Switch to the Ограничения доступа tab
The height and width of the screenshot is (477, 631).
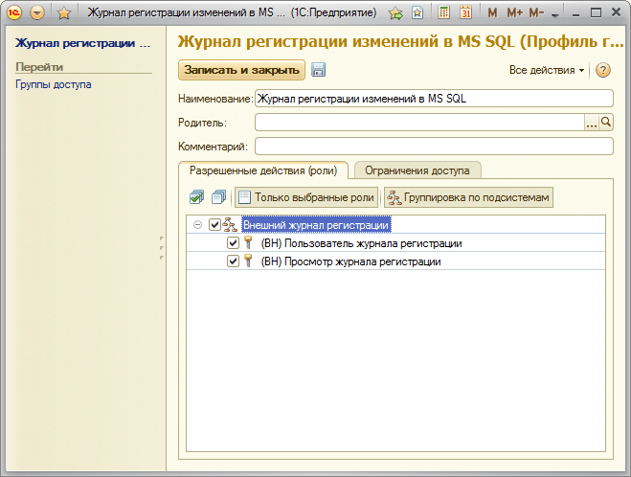[417, 170]
